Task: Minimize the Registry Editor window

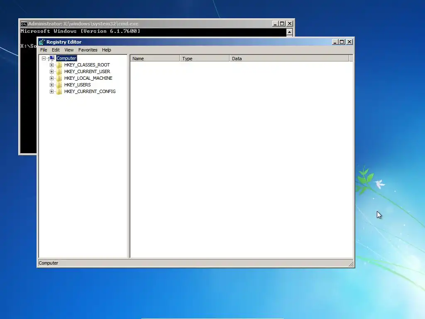Action: click(x=335, y=42)
